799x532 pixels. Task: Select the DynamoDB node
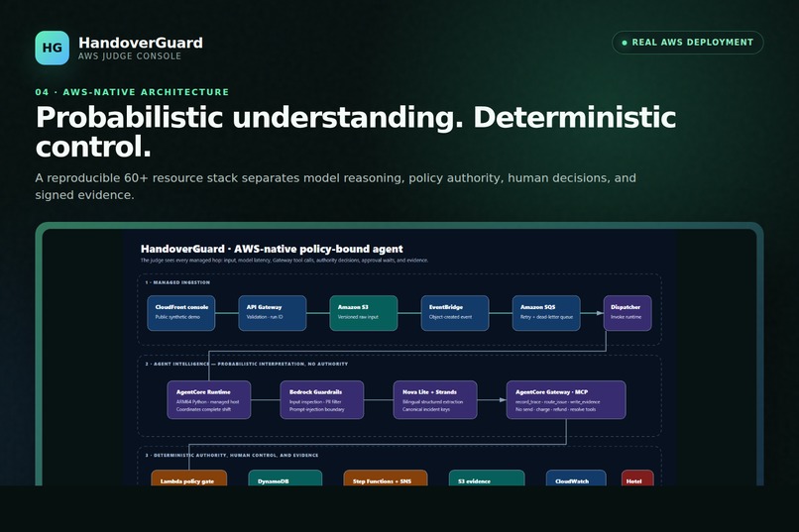[285, 479]
